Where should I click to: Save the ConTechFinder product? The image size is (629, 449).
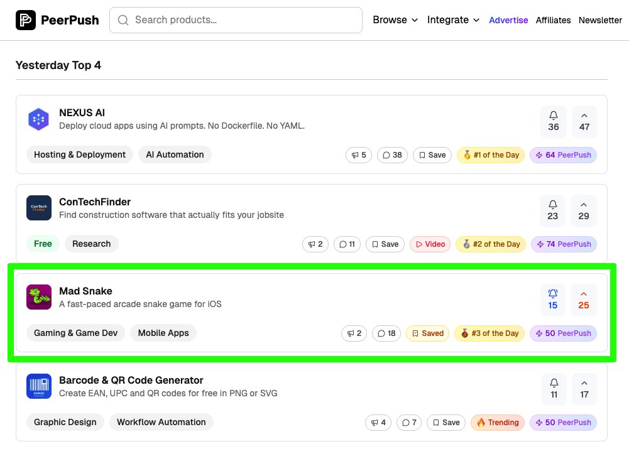pyautogui.click(x=385, y=244)
